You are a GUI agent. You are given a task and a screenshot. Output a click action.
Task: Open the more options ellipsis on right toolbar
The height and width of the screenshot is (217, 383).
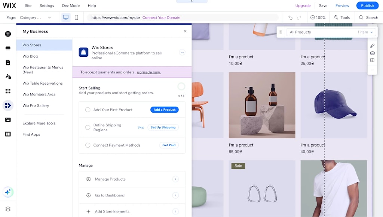[x=372, y=70]
